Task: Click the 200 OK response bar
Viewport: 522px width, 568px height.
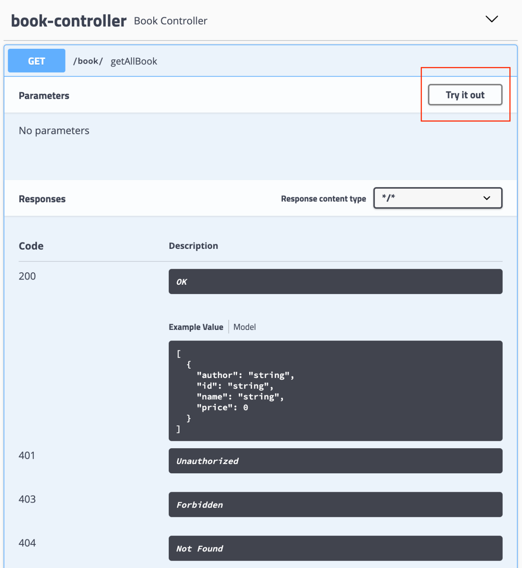Action: (335, 281)
